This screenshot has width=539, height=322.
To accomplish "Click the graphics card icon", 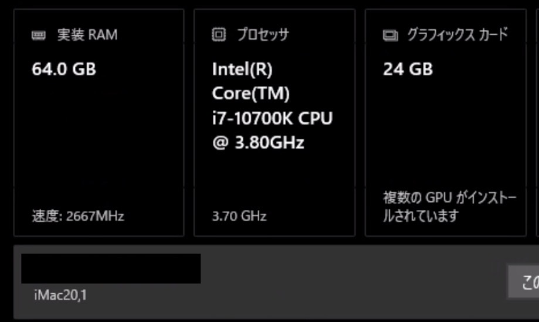I will (391, 35).
